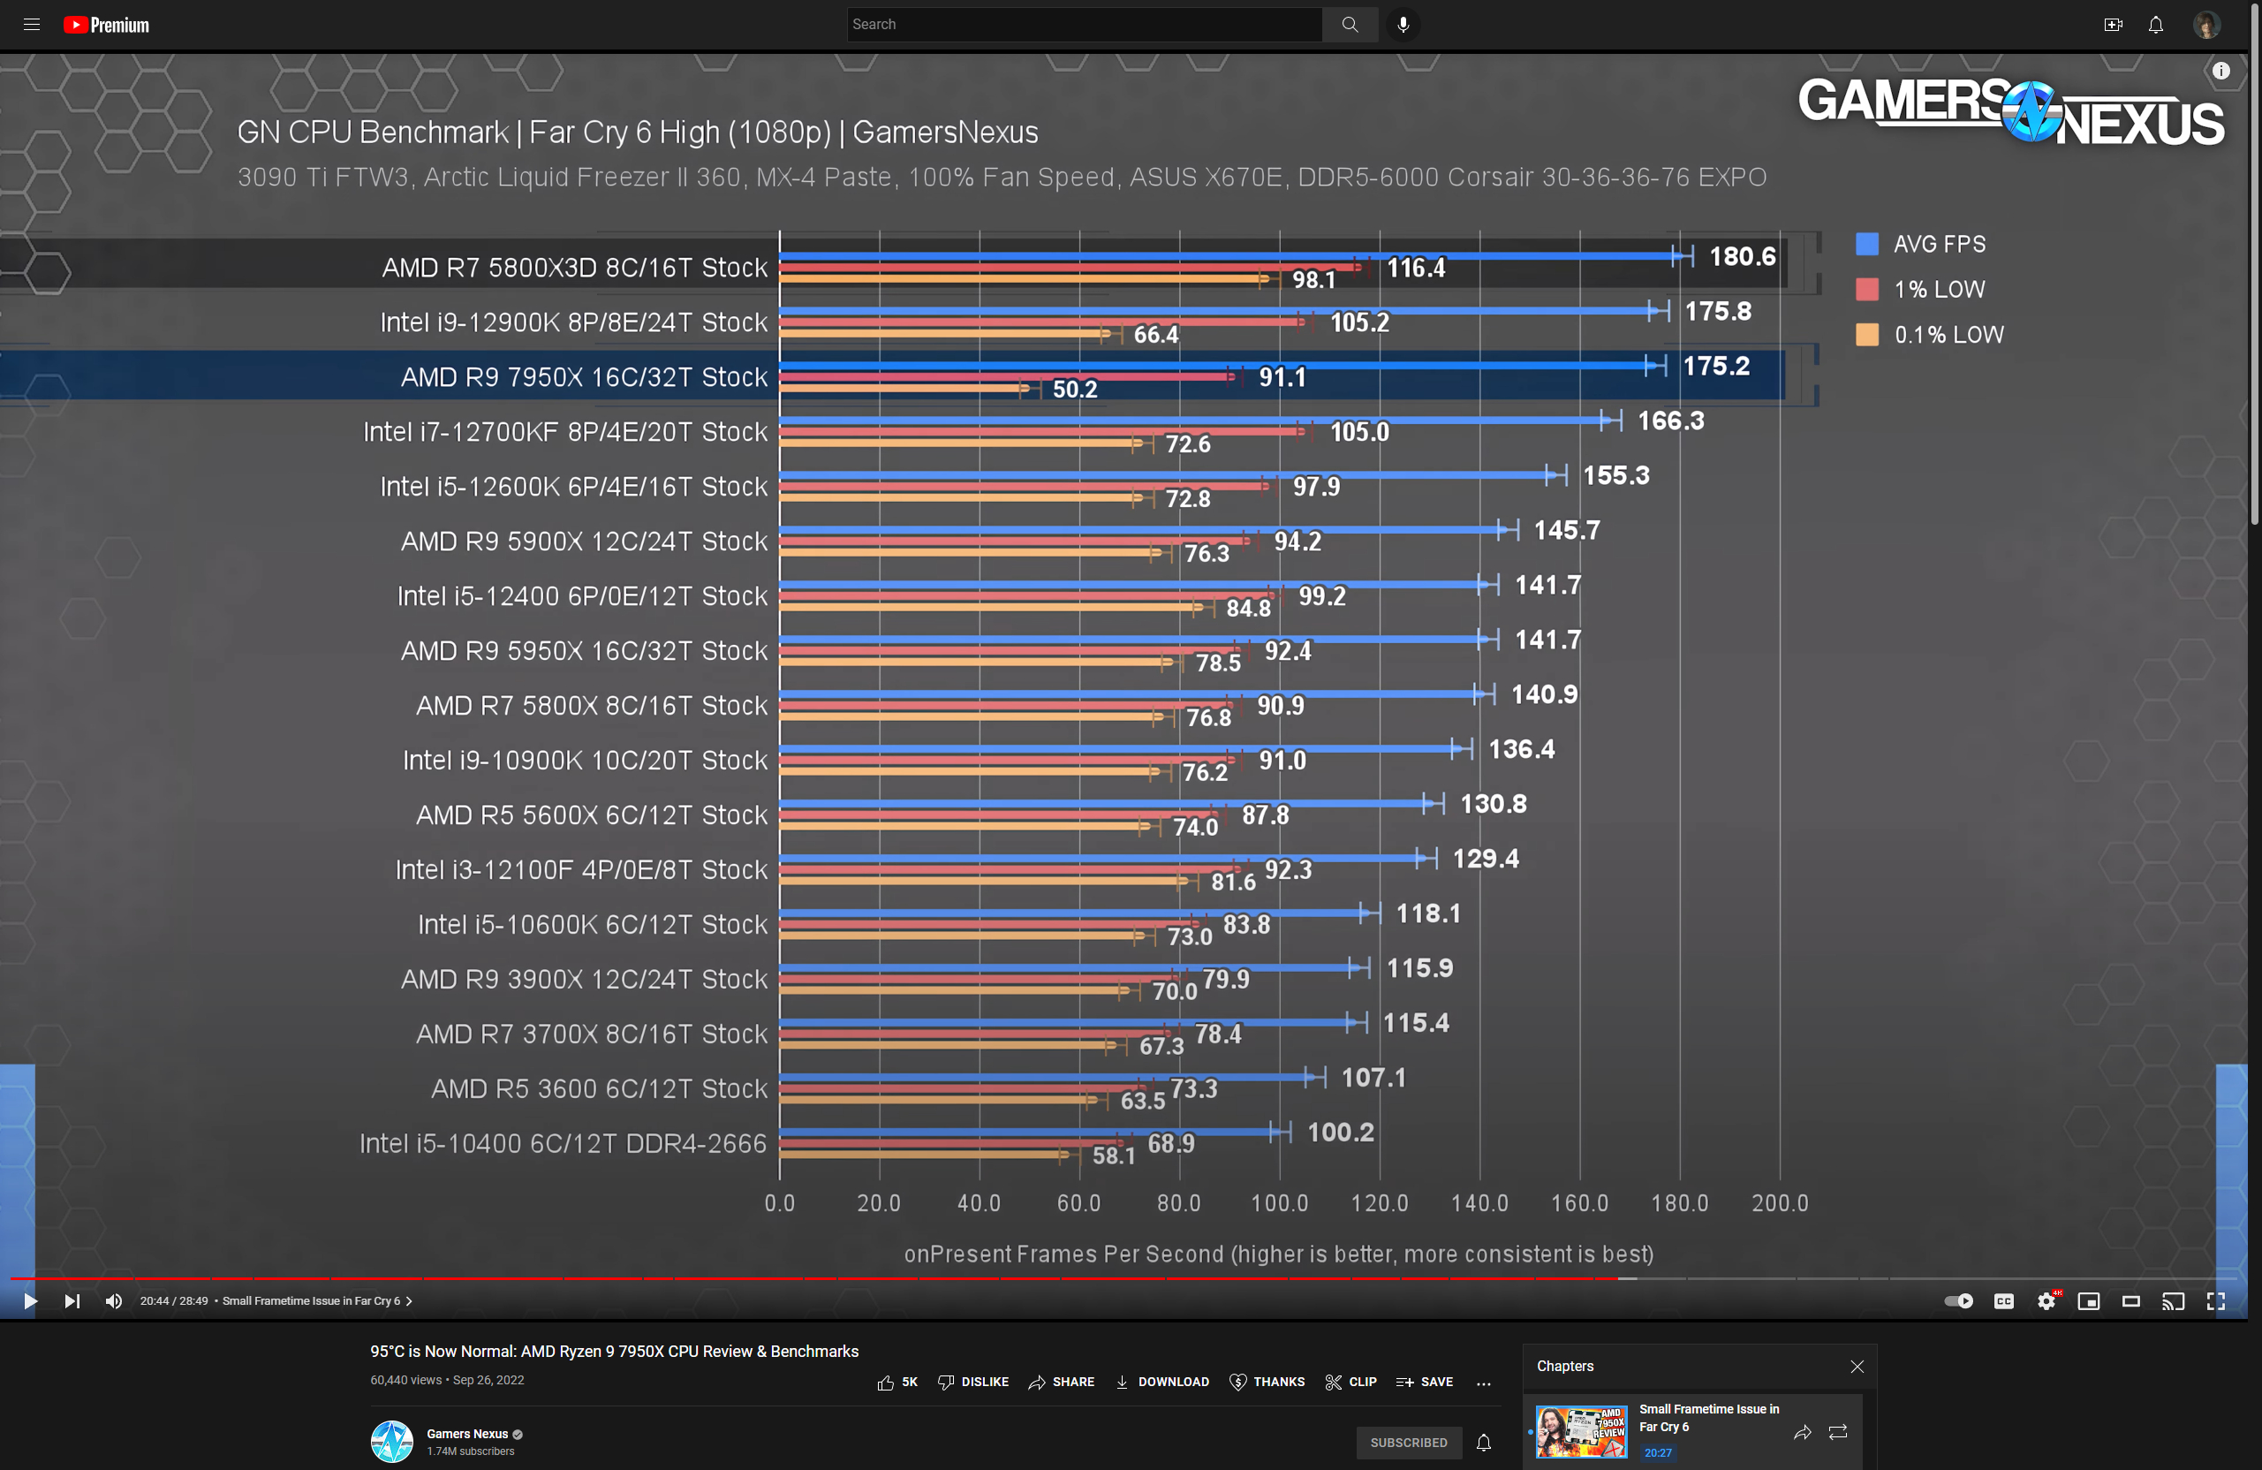Click the Dislike button
The width and height of the screenshot is (2262, 1470).
coord(973,1383)
